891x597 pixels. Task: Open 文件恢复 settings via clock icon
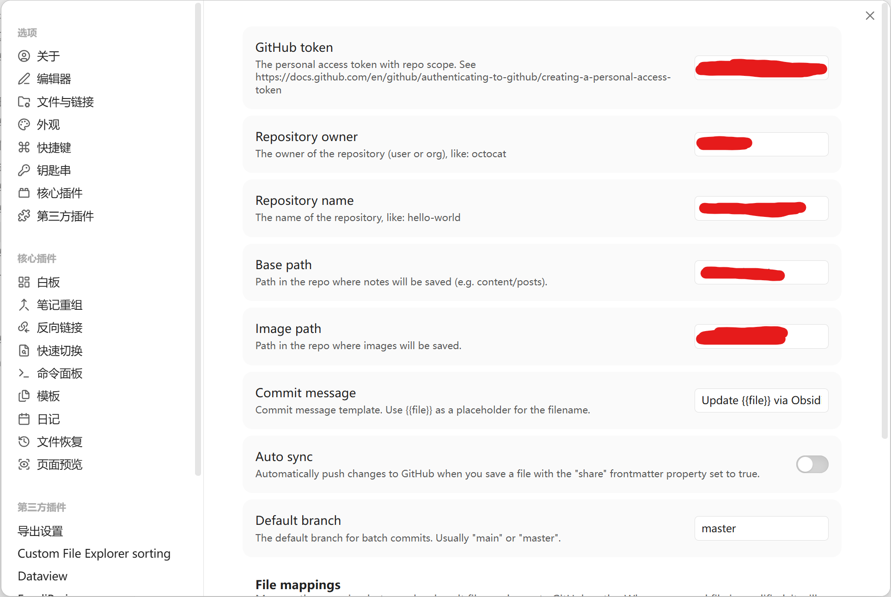pos(60,442)
